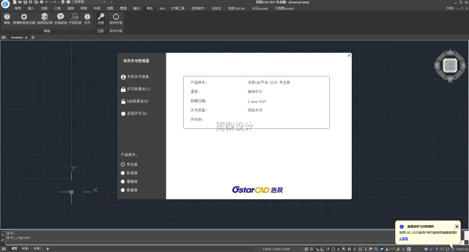Close the Drawing1 document tab
Viewport: 469px width, 252px height.
[x=26, y=38]
